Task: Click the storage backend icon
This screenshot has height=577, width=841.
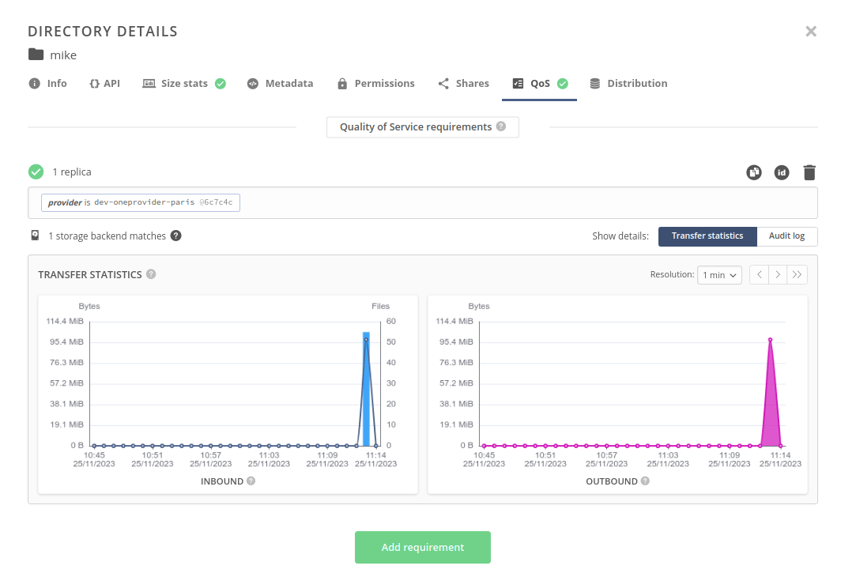Action: point(35,236)
